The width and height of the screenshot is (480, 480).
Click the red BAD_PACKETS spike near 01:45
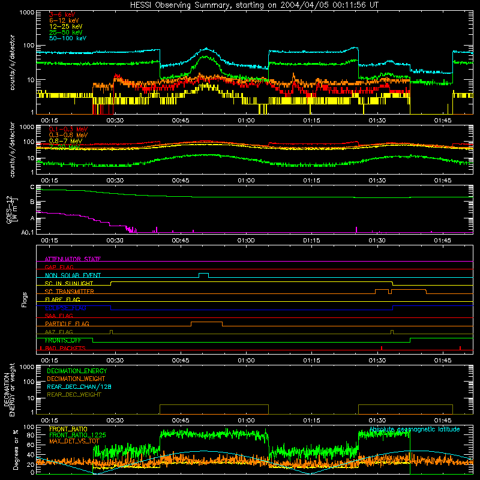click(460, 348)
